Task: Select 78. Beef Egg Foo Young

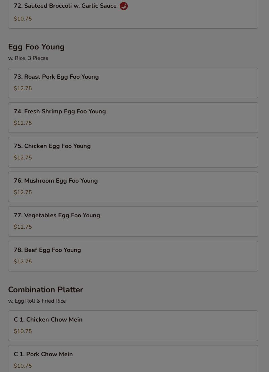Action: (133, 256)
